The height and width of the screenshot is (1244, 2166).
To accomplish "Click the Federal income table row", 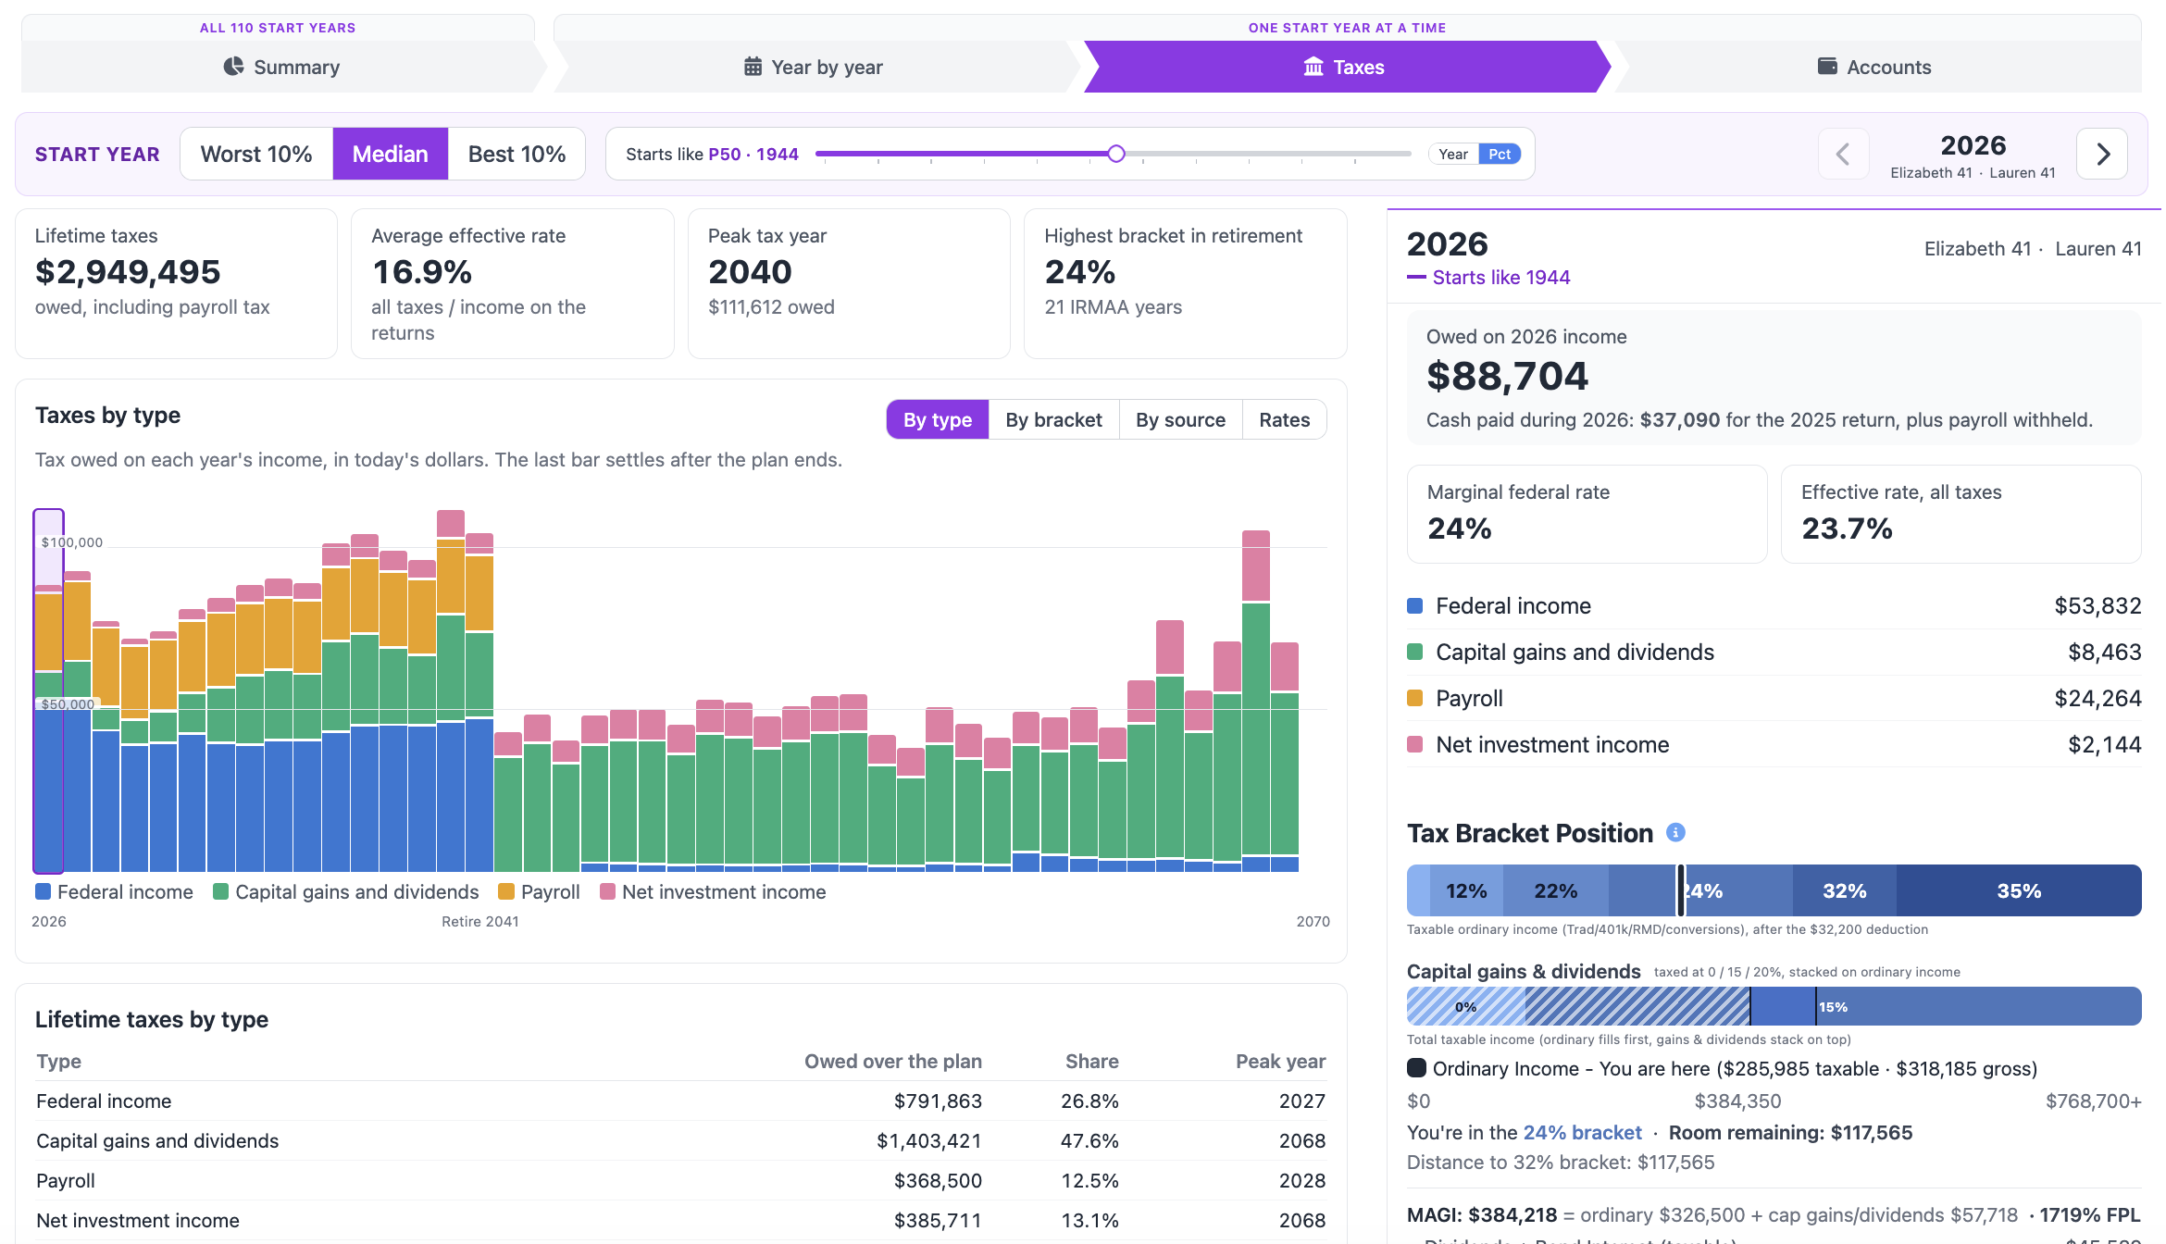I will tap(680, 1101).
